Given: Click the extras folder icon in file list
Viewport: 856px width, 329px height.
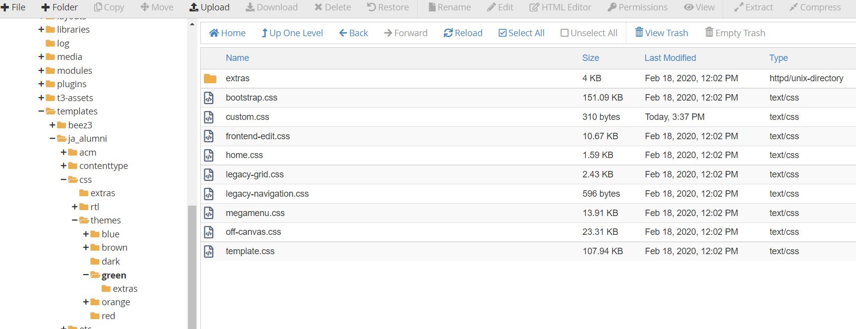Looking at the screenshot, I should click(210, 78).
